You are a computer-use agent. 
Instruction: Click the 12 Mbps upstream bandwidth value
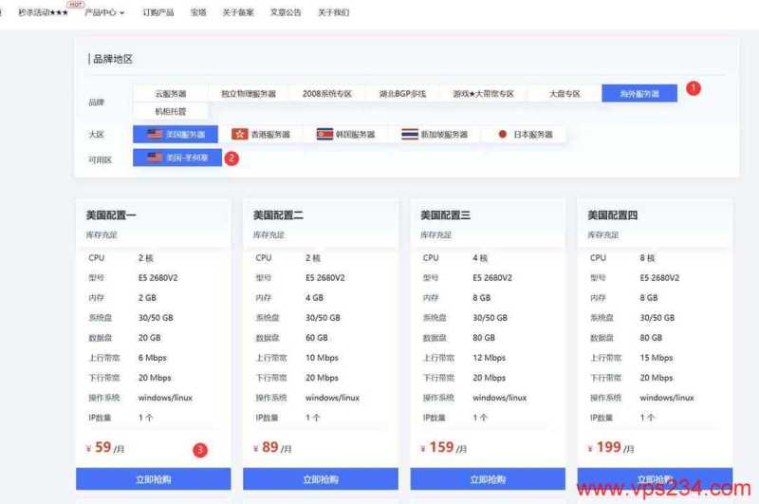(x=489, y=358)
